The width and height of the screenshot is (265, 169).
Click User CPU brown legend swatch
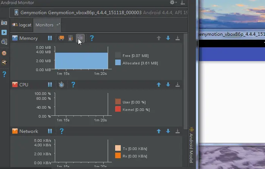click(118, 102)
